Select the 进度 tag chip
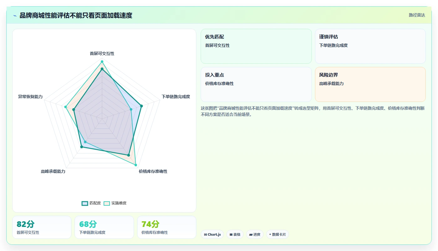The image size is (438, 251). (255, 234)
